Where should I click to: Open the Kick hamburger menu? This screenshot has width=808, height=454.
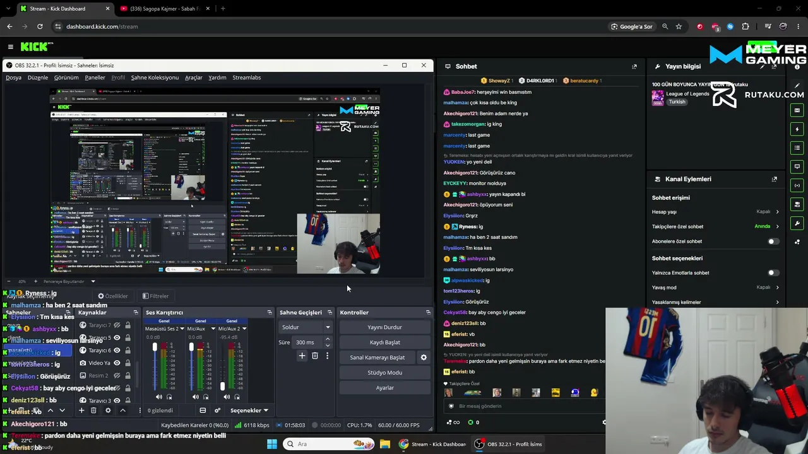10,47
